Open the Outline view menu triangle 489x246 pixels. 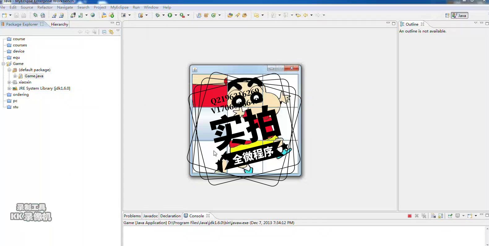click(x=476, y=23)
